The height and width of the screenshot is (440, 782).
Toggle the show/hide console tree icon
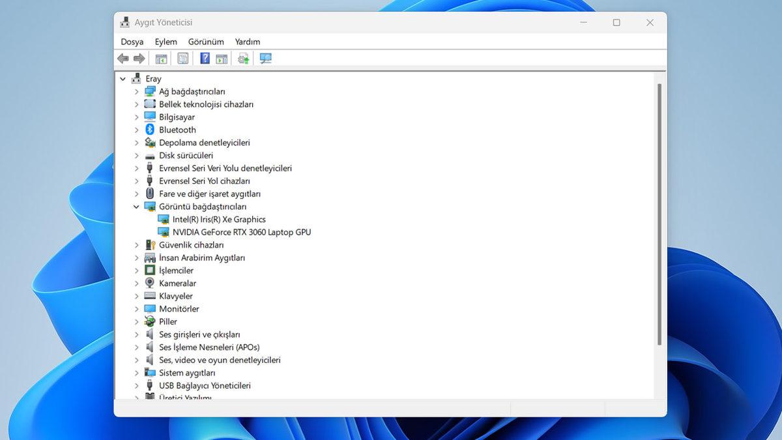point(161,59)
